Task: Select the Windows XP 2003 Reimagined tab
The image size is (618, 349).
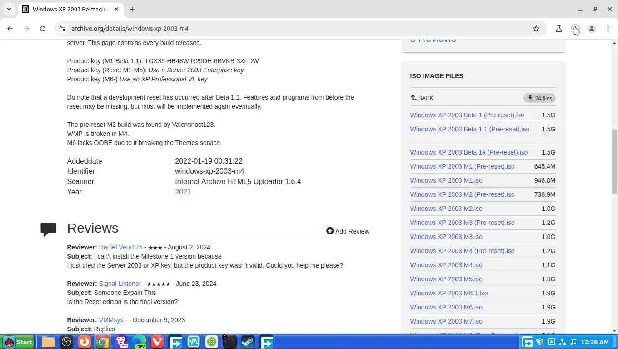Action: point(71,9)
